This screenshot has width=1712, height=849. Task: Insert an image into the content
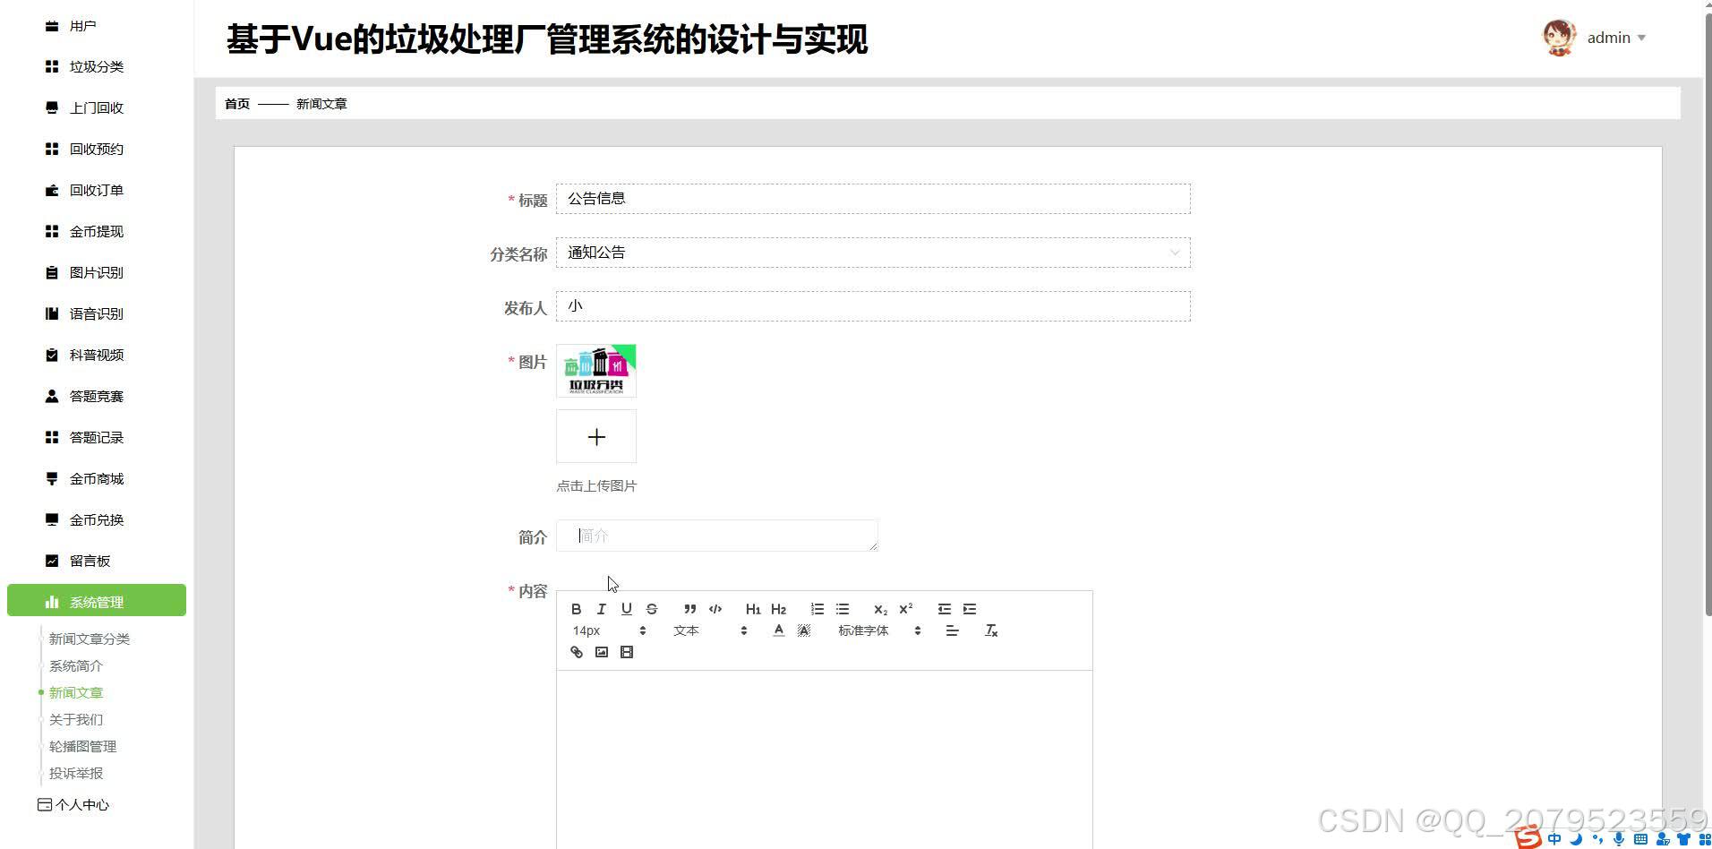pos(601,652)
